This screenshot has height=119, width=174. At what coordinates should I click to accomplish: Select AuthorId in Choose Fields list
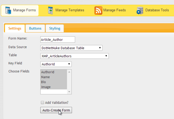[x=54, y=72]
